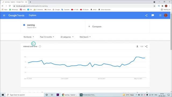Expand the Worldwide region dropdown
Screen dimensions: 172x97
point(29,37)
